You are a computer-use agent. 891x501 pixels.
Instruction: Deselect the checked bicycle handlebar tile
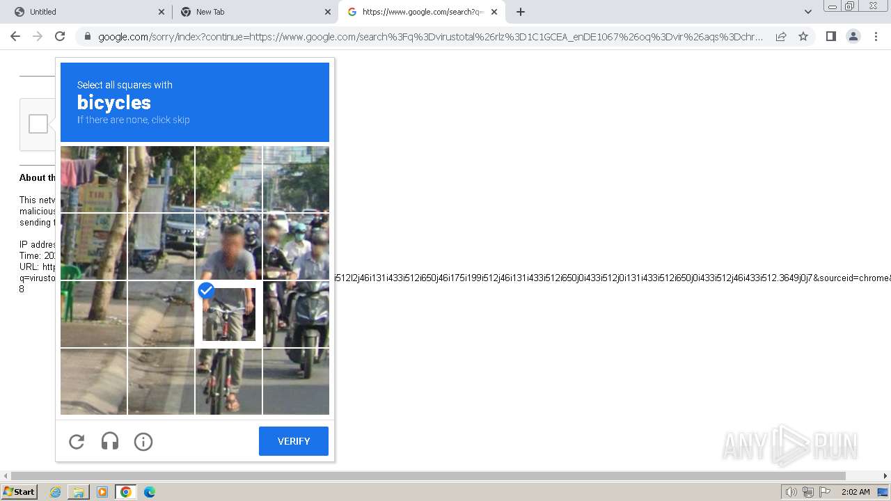(x=228, y=314)
